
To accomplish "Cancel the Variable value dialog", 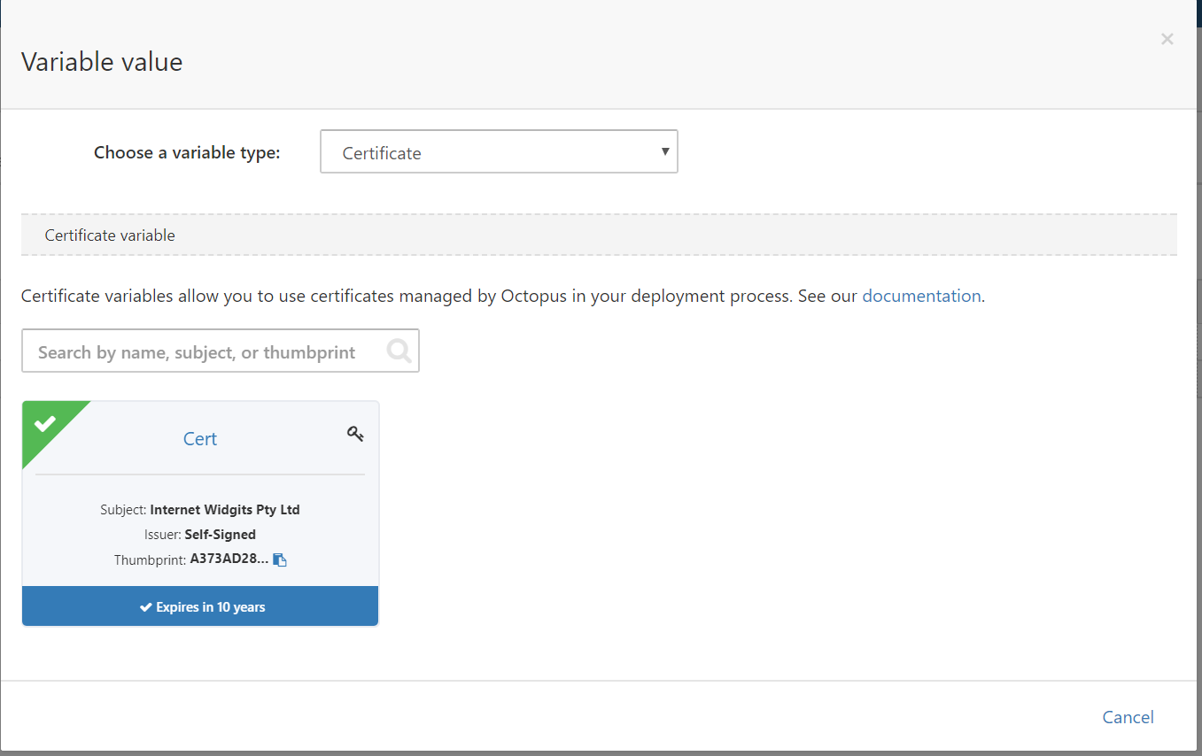I will [x=1128, y=717].
